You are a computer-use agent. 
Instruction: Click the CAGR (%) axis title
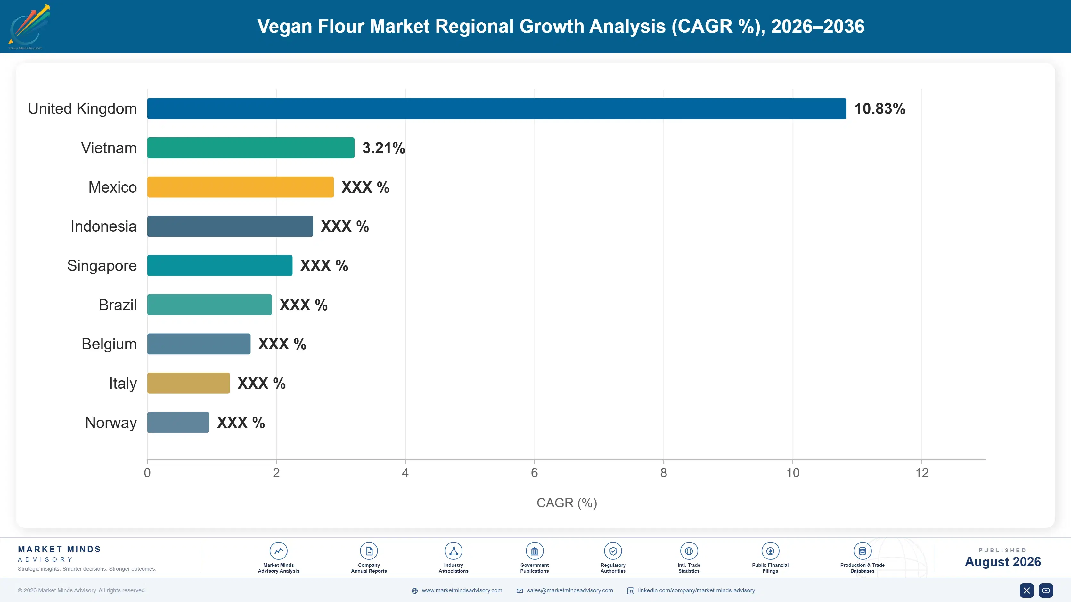tap(567, 503)
